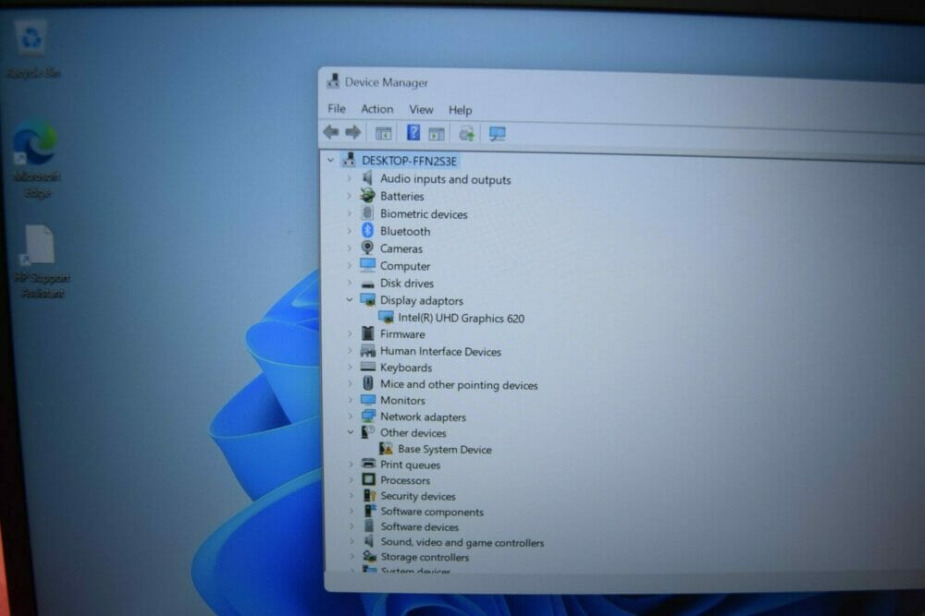Select the Disk drives label
Screen dimensions: 925x616
tap(406, 284)
